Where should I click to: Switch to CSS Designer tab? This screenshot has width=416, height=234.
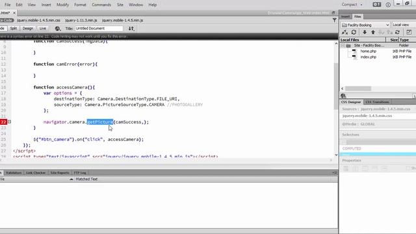pos(351,102)
